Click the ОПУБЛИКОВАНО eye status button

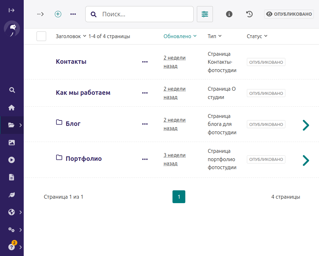[x=289, y=14]
